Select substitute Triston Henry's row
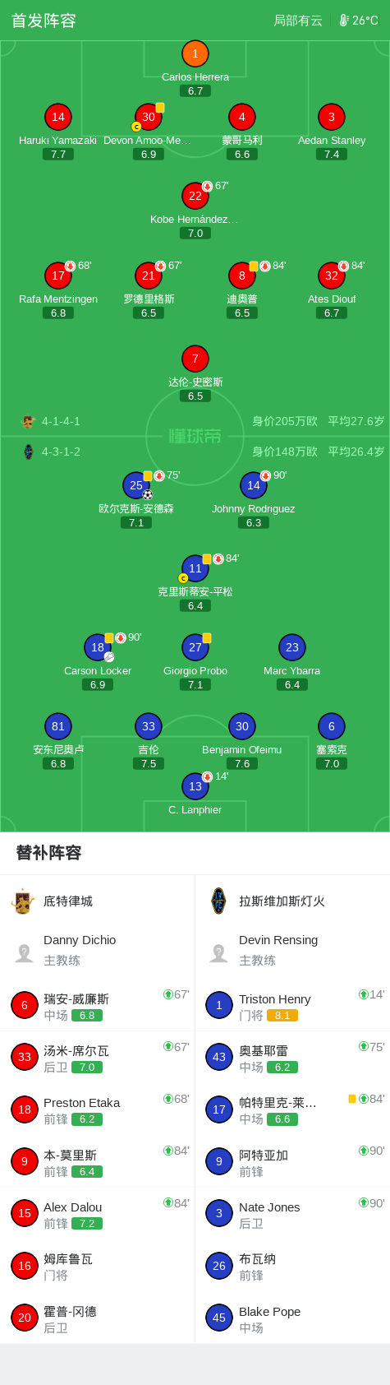 point(293,1005)
